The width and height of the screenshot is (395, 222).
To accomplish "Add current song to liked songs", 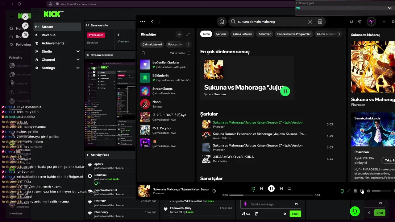I will (x=214, y=191).
